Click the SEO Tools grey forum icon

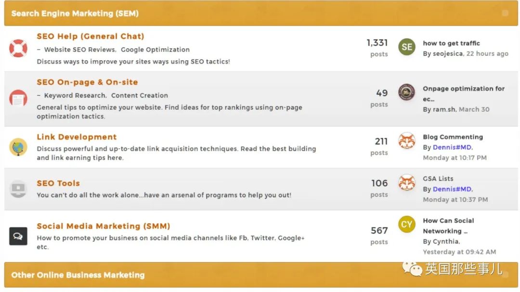(x=18, y=189)
